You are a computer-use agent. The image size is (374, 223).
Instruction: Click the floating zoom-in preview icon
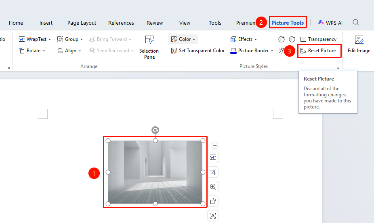click(213, 187)
